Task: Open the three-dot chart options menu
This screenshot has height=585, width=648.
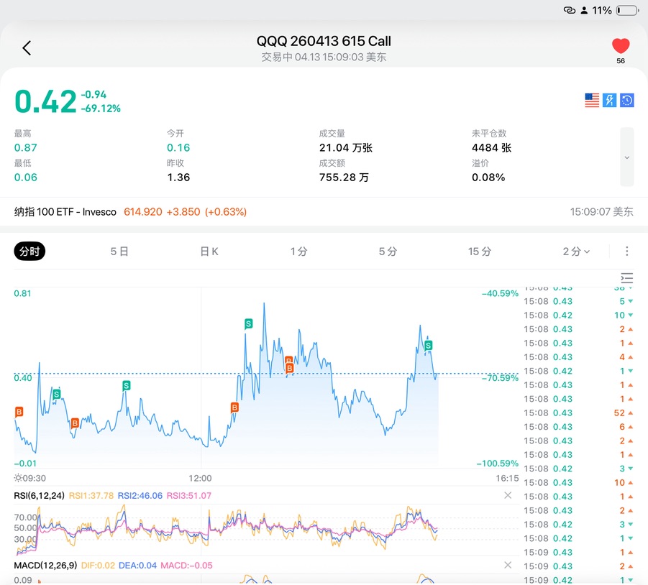Action: (627, 252)
